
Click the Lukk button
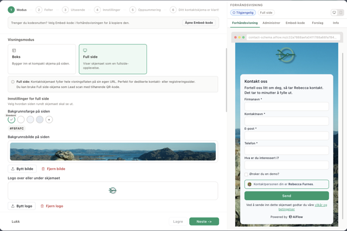pyautogui.click(x=16, y=221)
